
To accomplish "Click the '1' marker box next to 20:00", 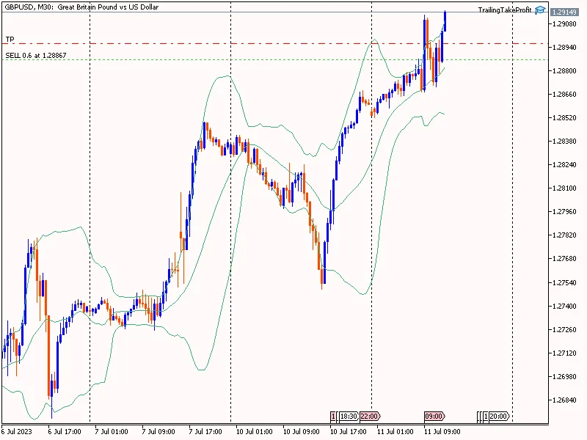I will 485,416.
